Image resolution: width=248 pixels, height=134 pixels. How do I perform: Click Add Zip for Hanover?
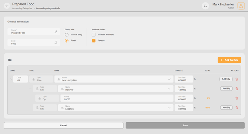(x=226, y=89)
